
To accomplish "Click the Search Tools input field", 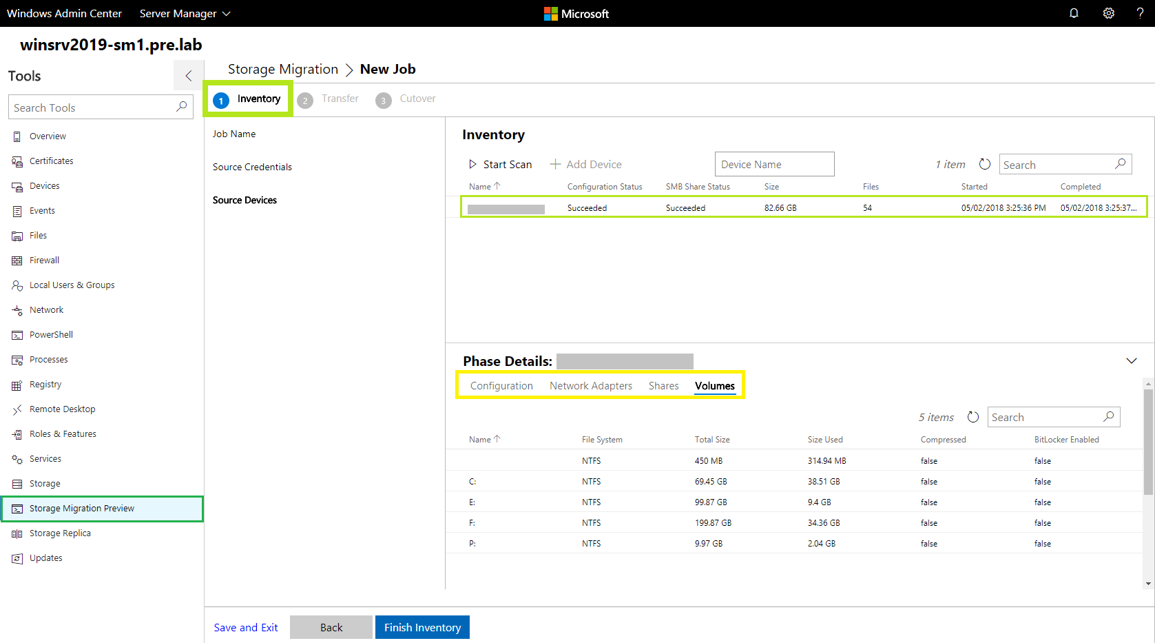I will (101, 107).
